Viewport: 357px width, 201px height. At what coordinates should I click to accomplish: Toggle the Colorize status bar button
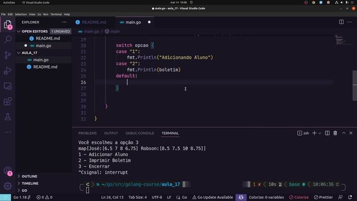(299, 197)
